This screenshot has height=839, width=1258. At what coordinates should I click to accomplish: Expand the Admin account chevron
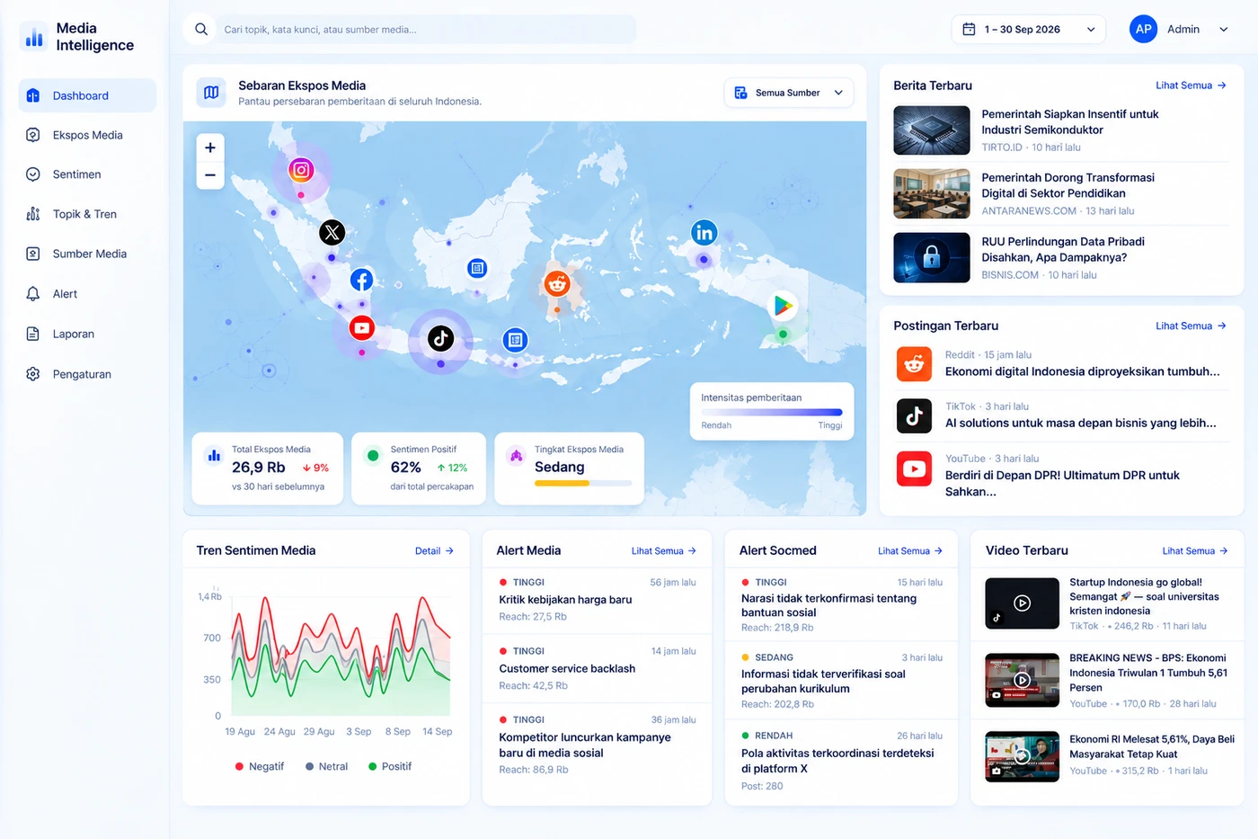pos(1223,30)
